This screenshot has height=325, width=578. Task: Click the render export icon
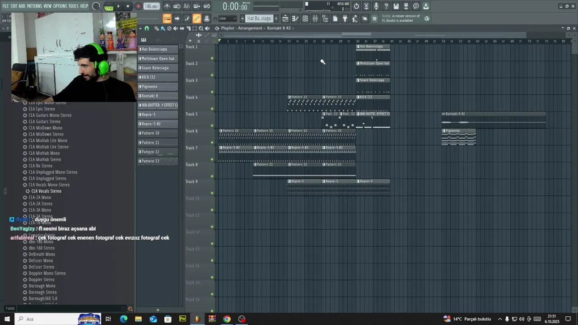[x=406, y=6]
